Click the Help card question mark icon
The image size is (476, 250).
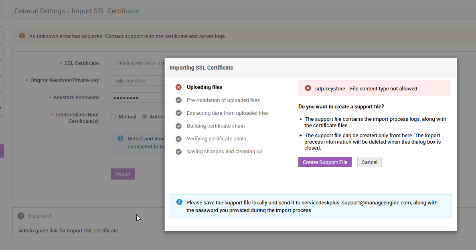pos(21,216)
